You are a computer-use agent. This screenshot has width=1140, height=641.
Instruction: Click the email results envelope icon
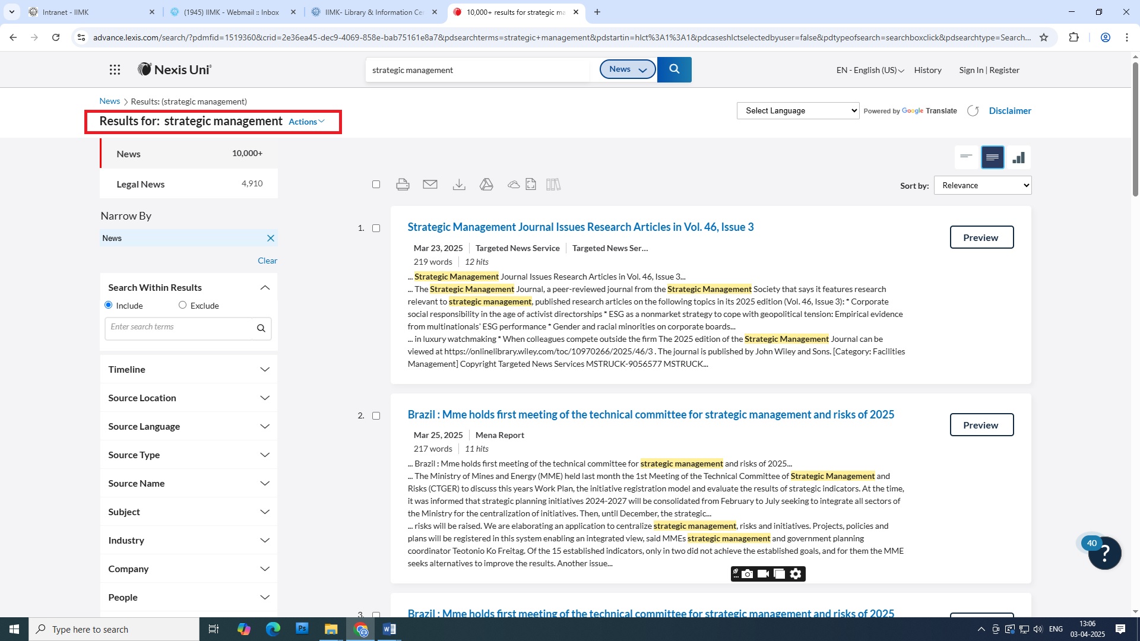coord(430,185)
